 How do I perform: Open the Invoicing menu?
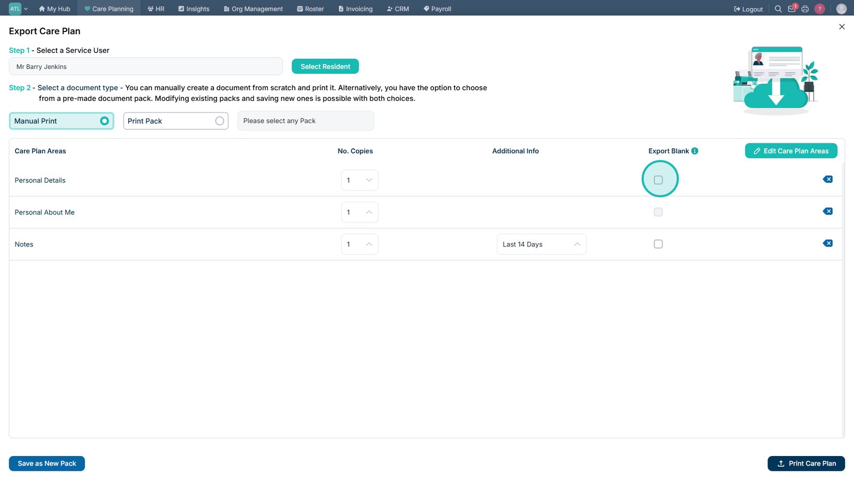(355, 9)
